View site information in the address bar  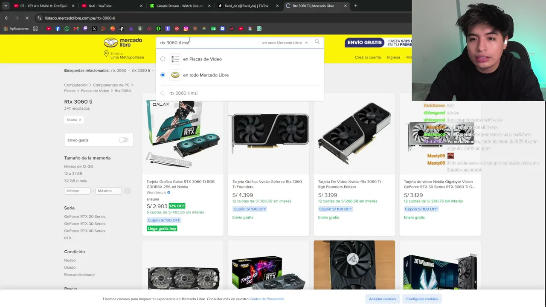click(x=39, y=18)
